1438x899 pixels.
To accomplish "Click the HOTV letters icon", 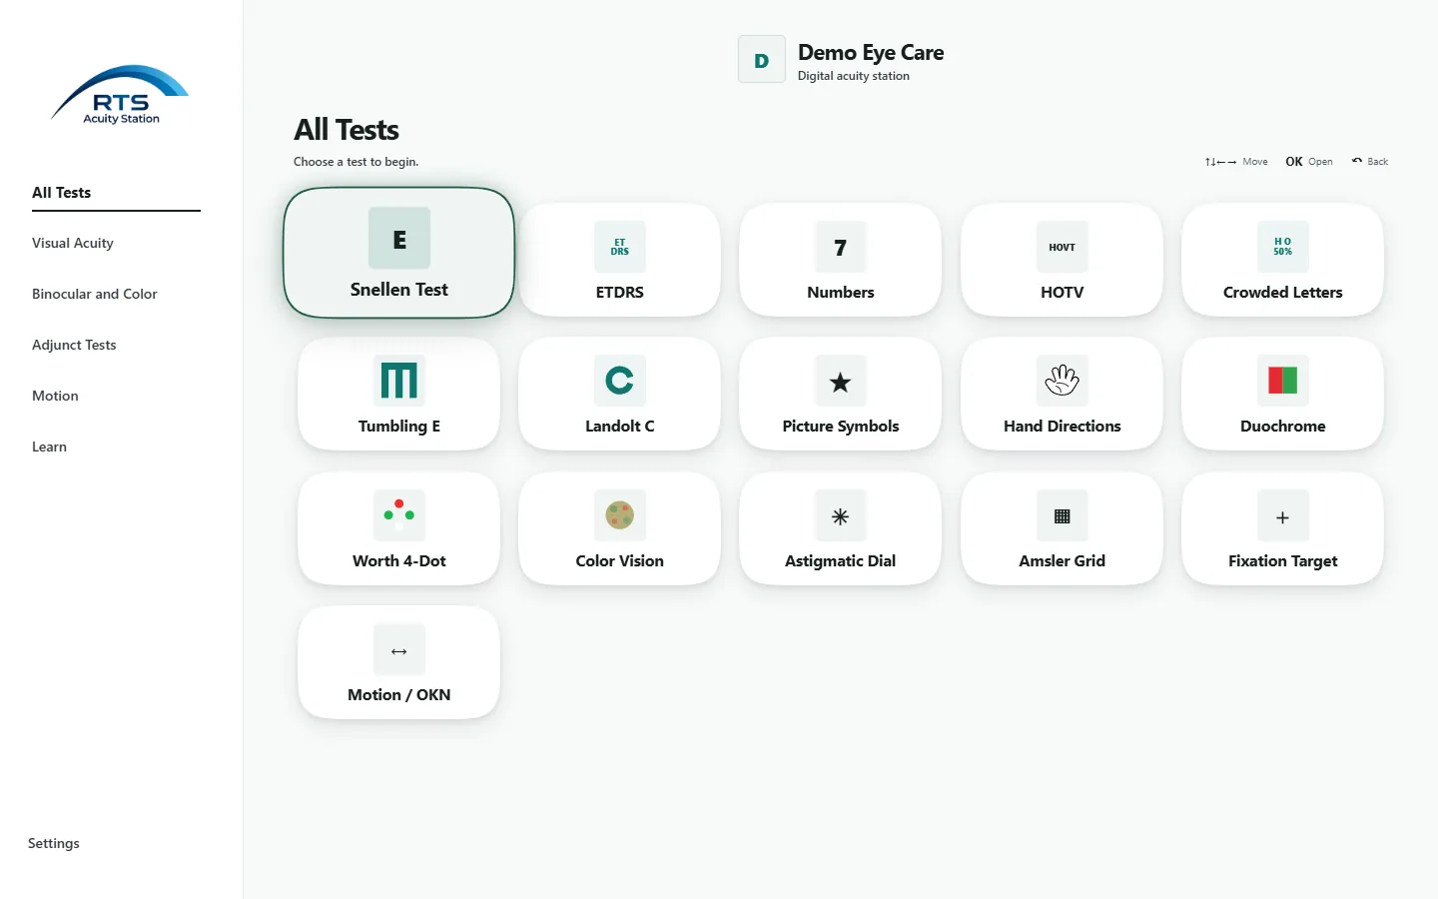I will click(x=1063, y=247).
